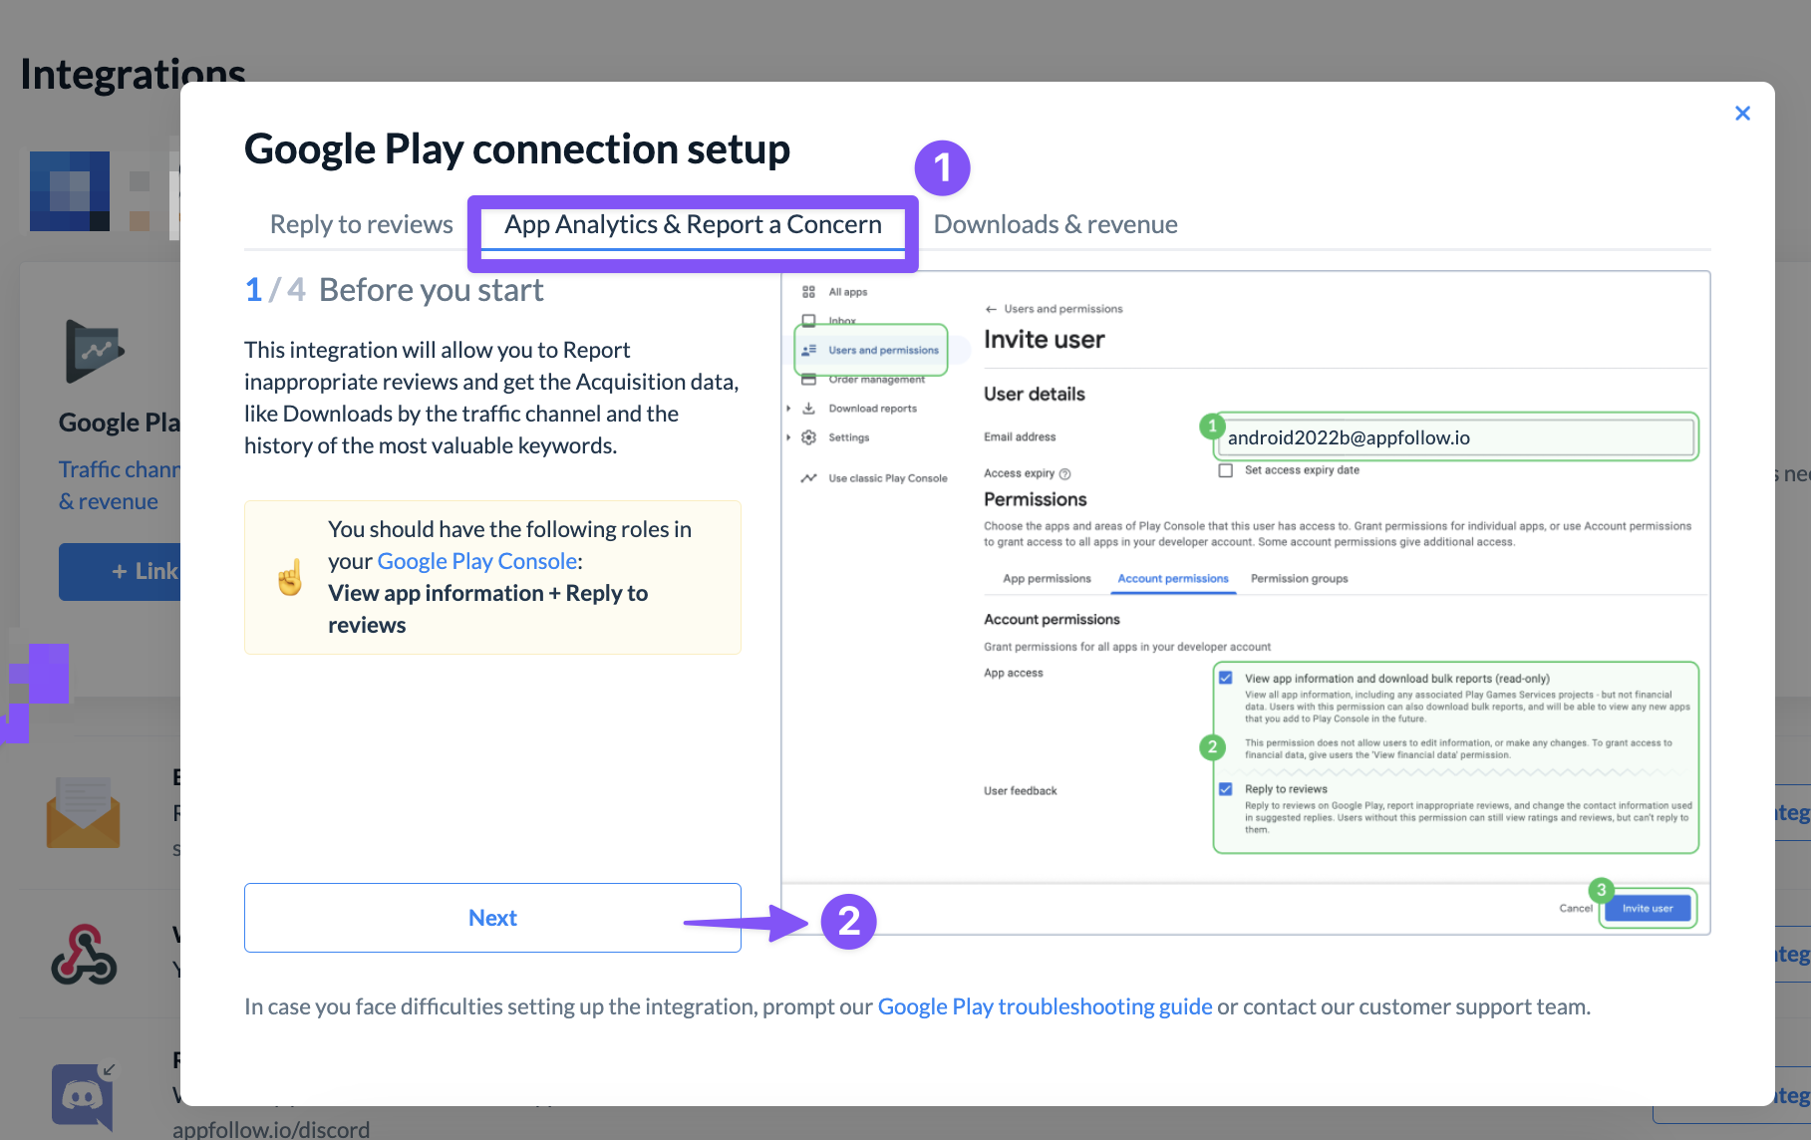Close the Google Play connection setup dialog

(x=1742, y=114)
